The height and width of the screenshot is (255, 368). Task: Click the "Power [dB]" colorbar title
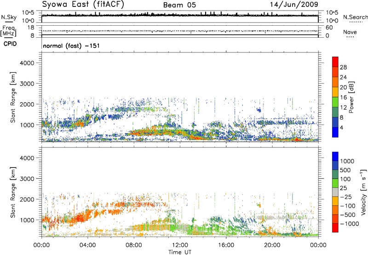point(351,97)
